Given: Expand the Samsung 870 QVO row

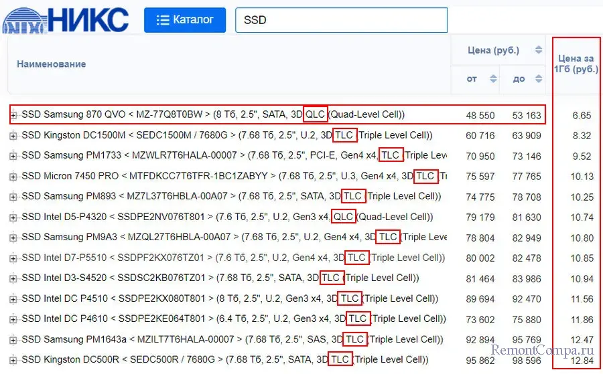Looking at the screenshot, I should click(x=13, y=115).
